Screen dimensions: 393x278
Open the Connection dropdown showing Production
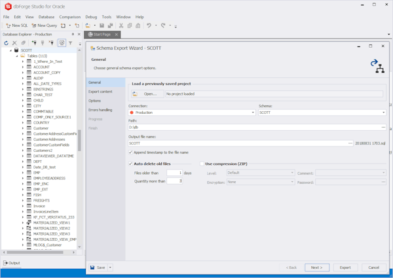(x=253, y=113)
